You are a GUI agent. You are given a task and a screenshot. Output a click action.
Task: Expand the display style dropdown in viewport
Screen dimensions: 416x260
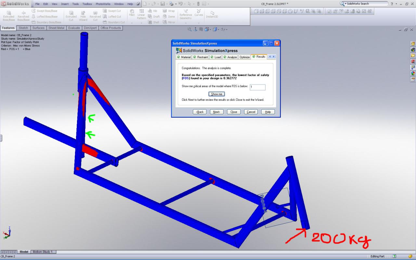click(x=219, y=30)
